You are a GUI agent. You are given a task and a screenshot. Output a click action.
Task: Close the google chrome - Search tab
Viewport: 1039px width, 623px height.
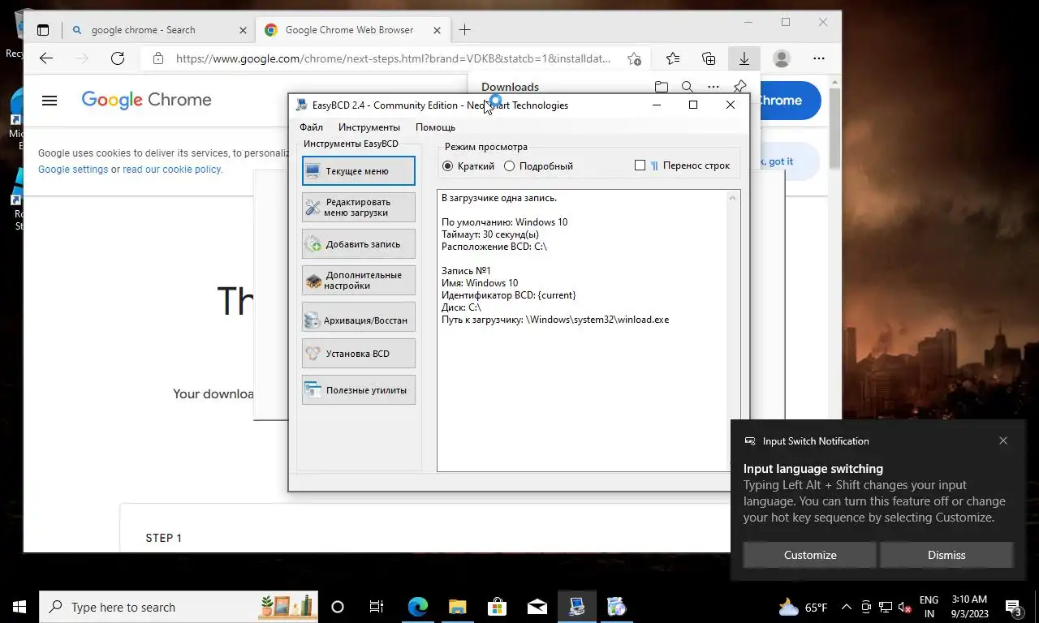(243, 30)
